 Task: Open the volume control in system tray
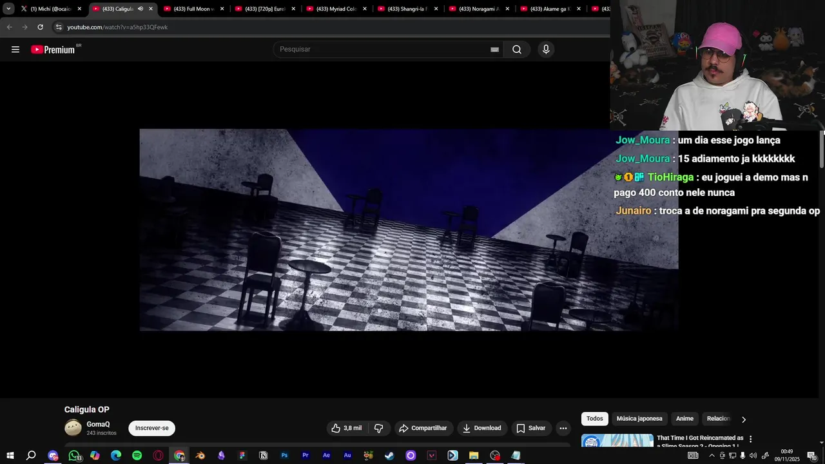(753, 456)
